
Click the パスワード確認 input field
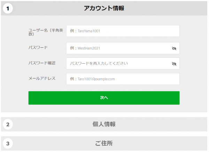(123, 64)
